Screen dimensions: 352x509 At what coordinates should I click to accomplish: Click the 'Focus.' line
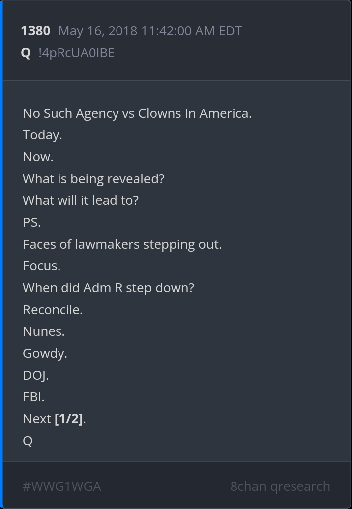click(42, 266)
